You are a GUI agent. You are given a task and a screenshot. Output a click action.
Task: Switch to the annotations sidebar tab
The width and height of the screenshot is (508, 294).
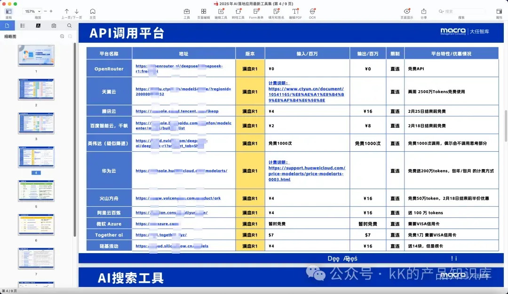point(38,25)
